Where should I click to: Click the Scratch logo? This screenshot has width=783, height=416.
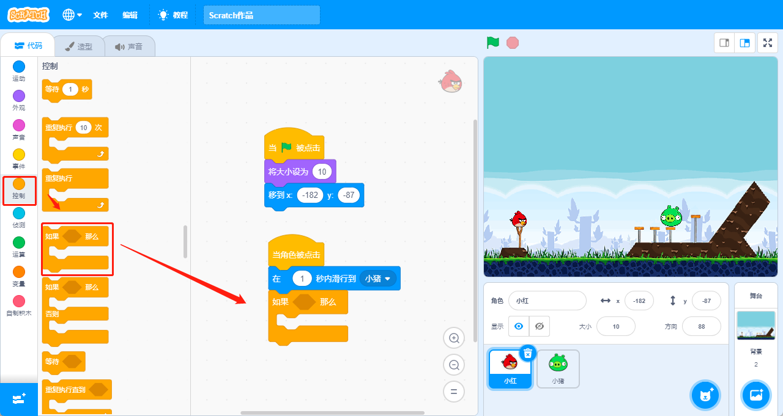(28, 15)
